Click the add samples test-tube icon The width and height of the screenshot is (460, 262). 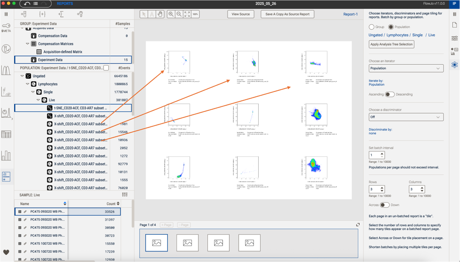tap(23, 14)
